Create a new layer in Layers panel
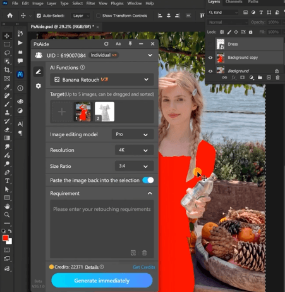The height and width of the screenshot is (292, 285). click(269, 77)
